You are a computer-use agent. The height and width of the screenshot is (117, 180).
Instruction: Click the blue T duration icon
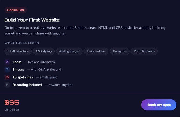coord(7,70)
